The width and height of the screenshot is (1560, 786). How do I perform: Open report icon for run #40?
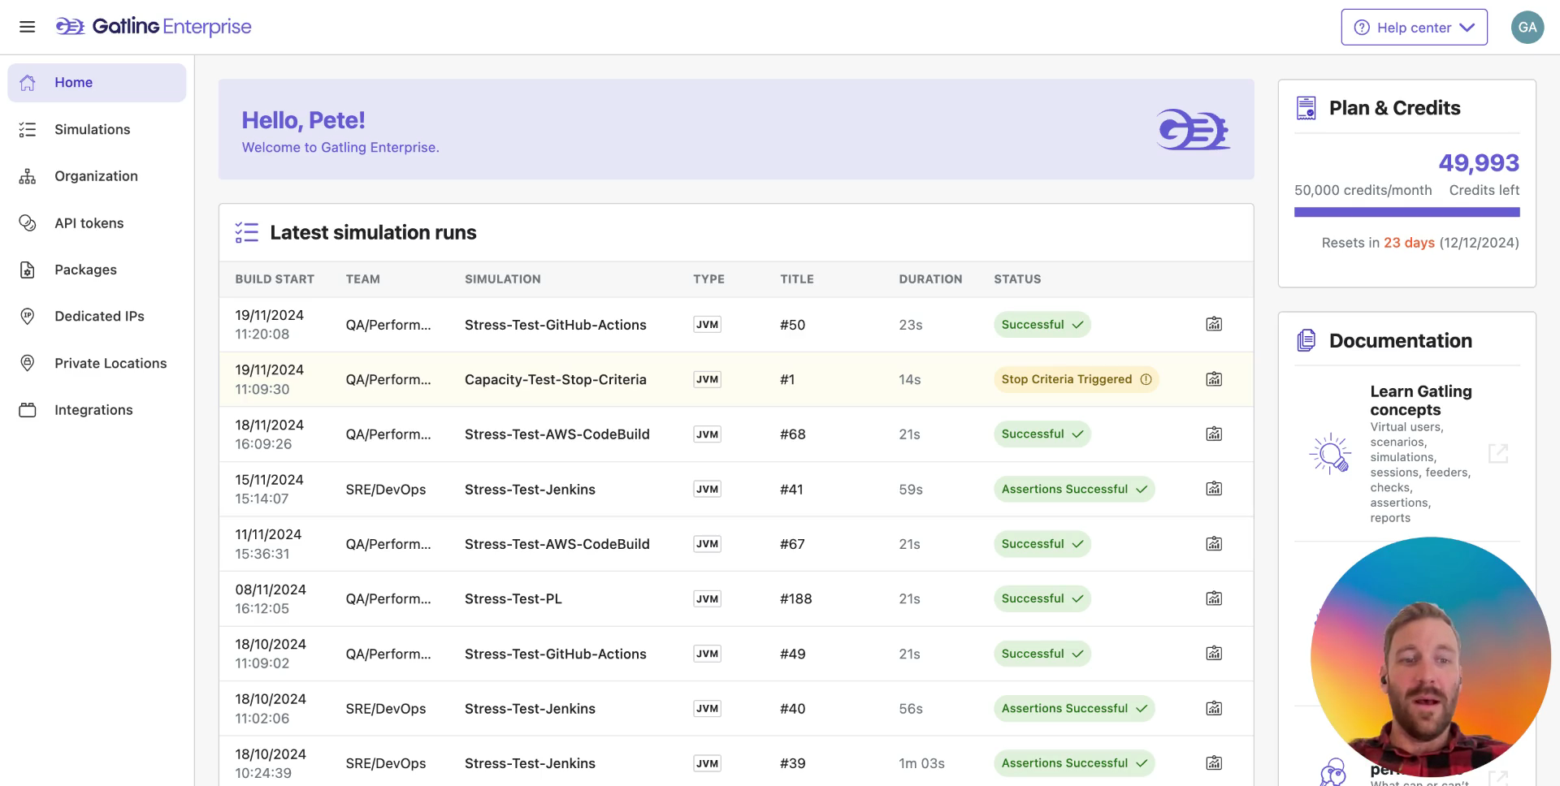point(1214,708)
